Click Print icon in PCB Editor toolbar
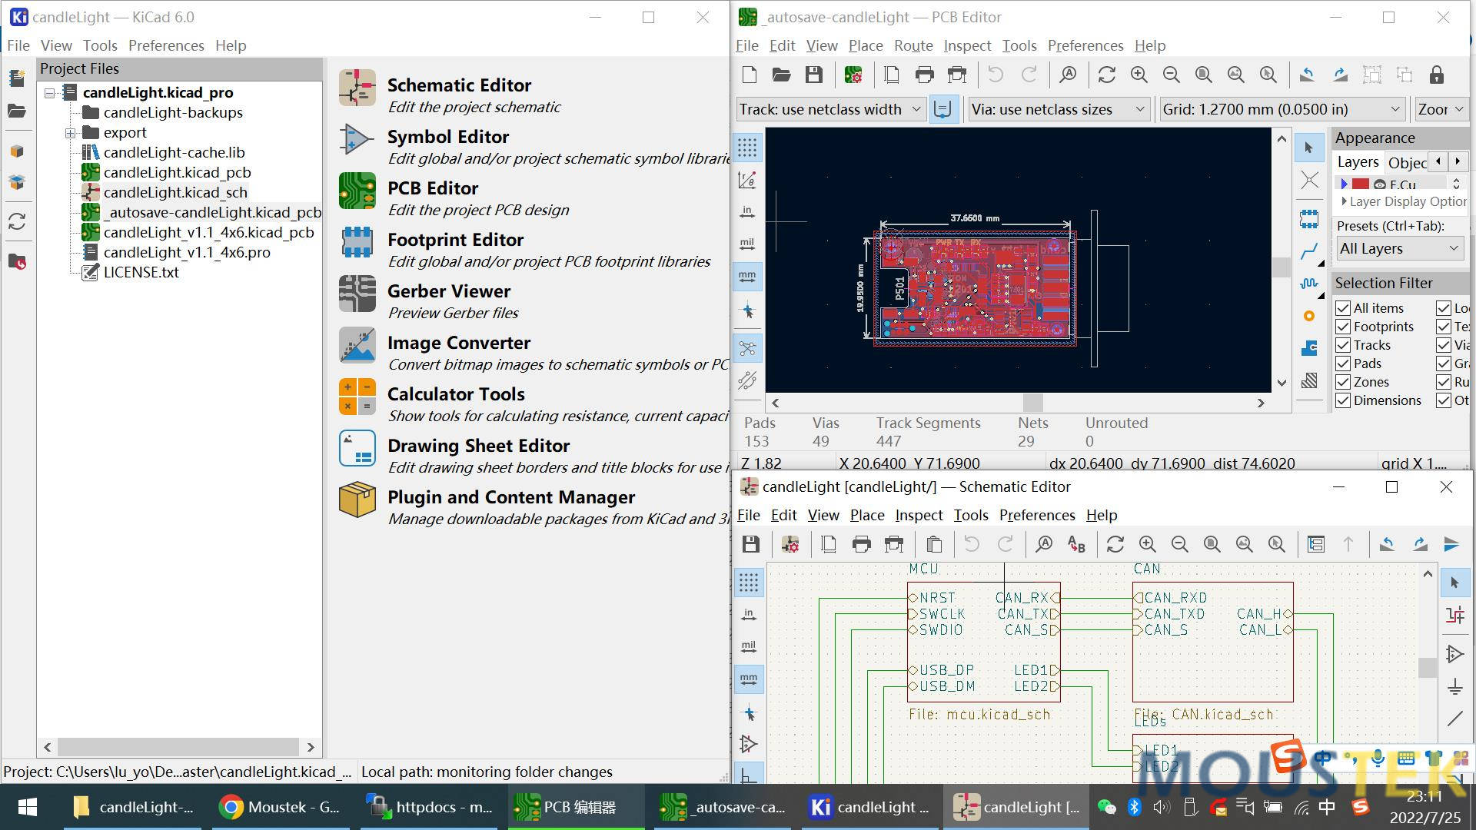Screen dimensions: 1476x830 point(924,75)
